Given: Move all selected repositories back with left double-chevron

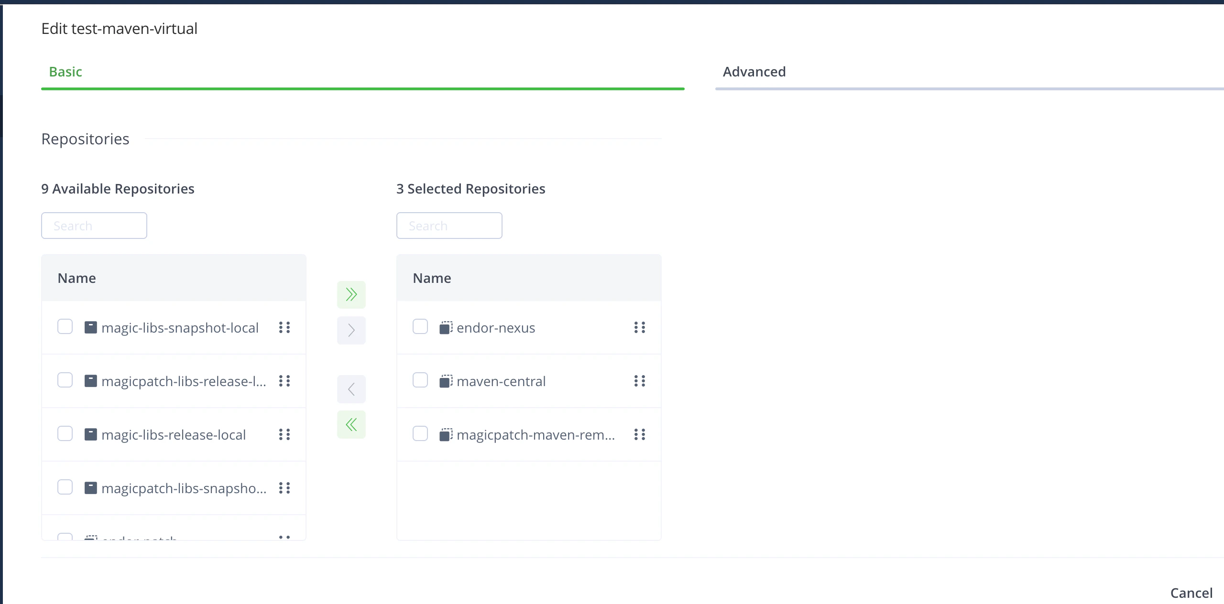Looking at the screenshot, I should tap(351, 424).
